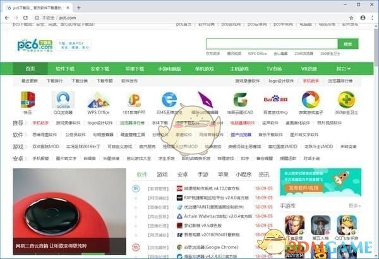Viewport: 379px width, 259px height.
Task: Click 字体下载 in the 推荐 row
Action: click(160, 123)
